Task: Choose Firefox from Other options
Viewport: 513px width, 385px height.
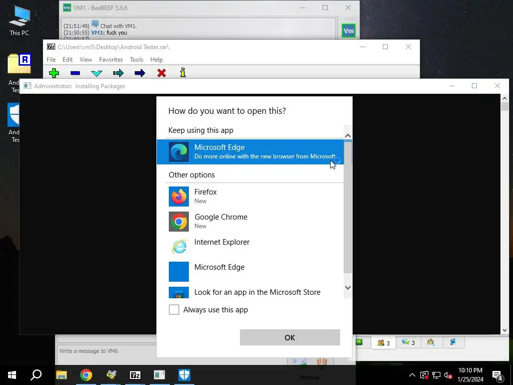Action: 250,196
